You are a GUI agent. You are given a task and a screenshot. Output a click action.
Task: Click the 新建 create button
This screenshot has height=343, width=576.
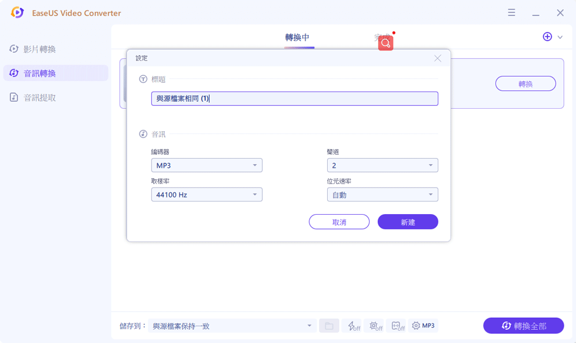pyautogui.click(x=408, y=222)
